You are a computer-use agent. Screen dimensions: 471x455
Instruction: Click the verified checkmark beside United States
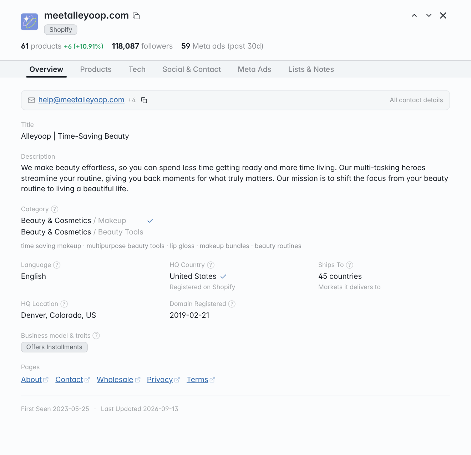click(223, 276)
